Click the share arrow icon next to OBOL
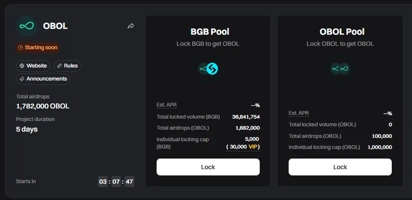The image size is (412, 200). click(131, 26)
